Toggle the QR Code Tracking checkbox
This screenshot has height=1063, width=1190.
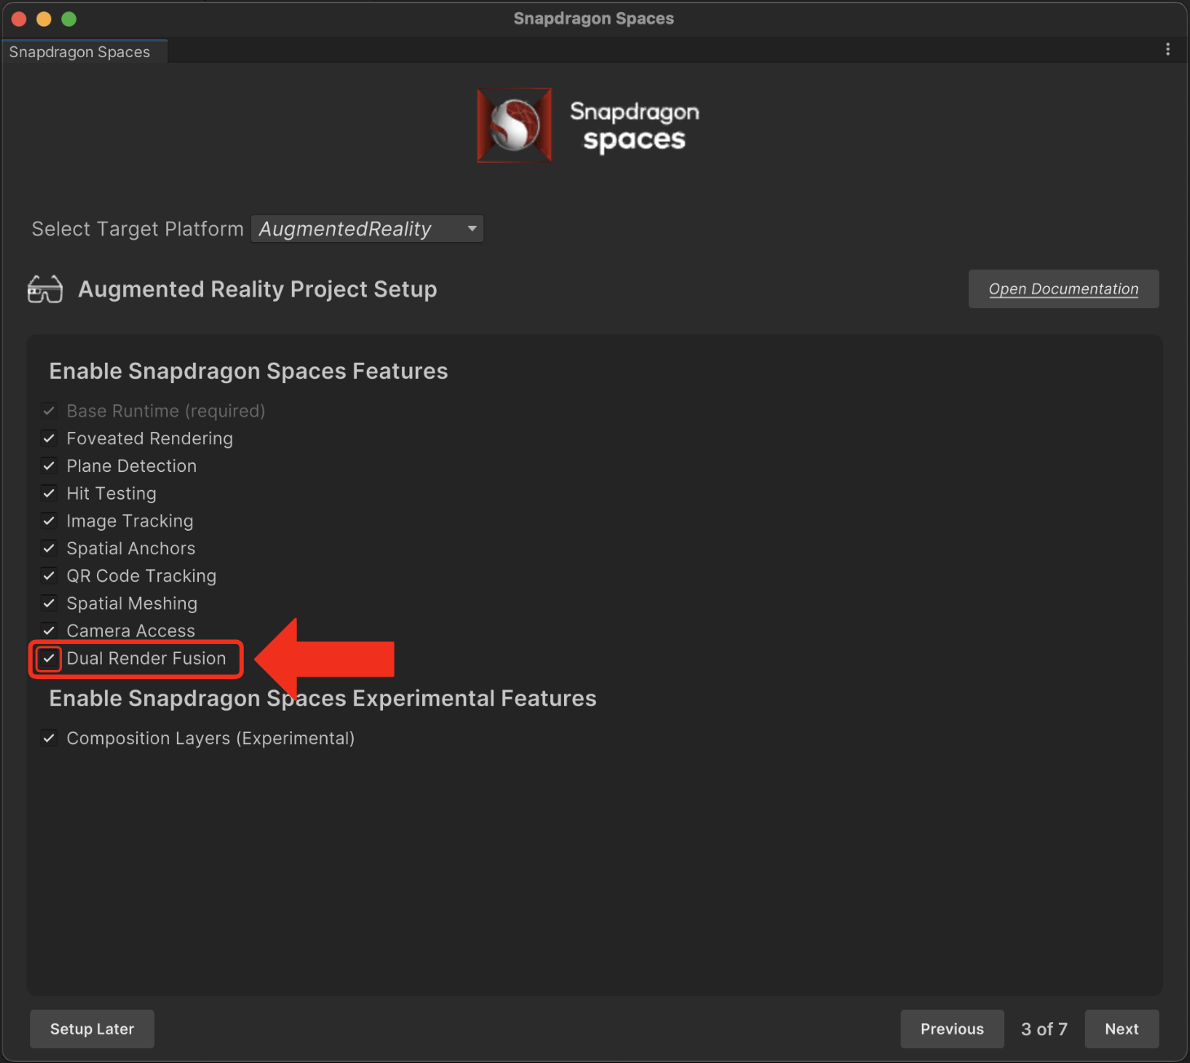[49, 576]
